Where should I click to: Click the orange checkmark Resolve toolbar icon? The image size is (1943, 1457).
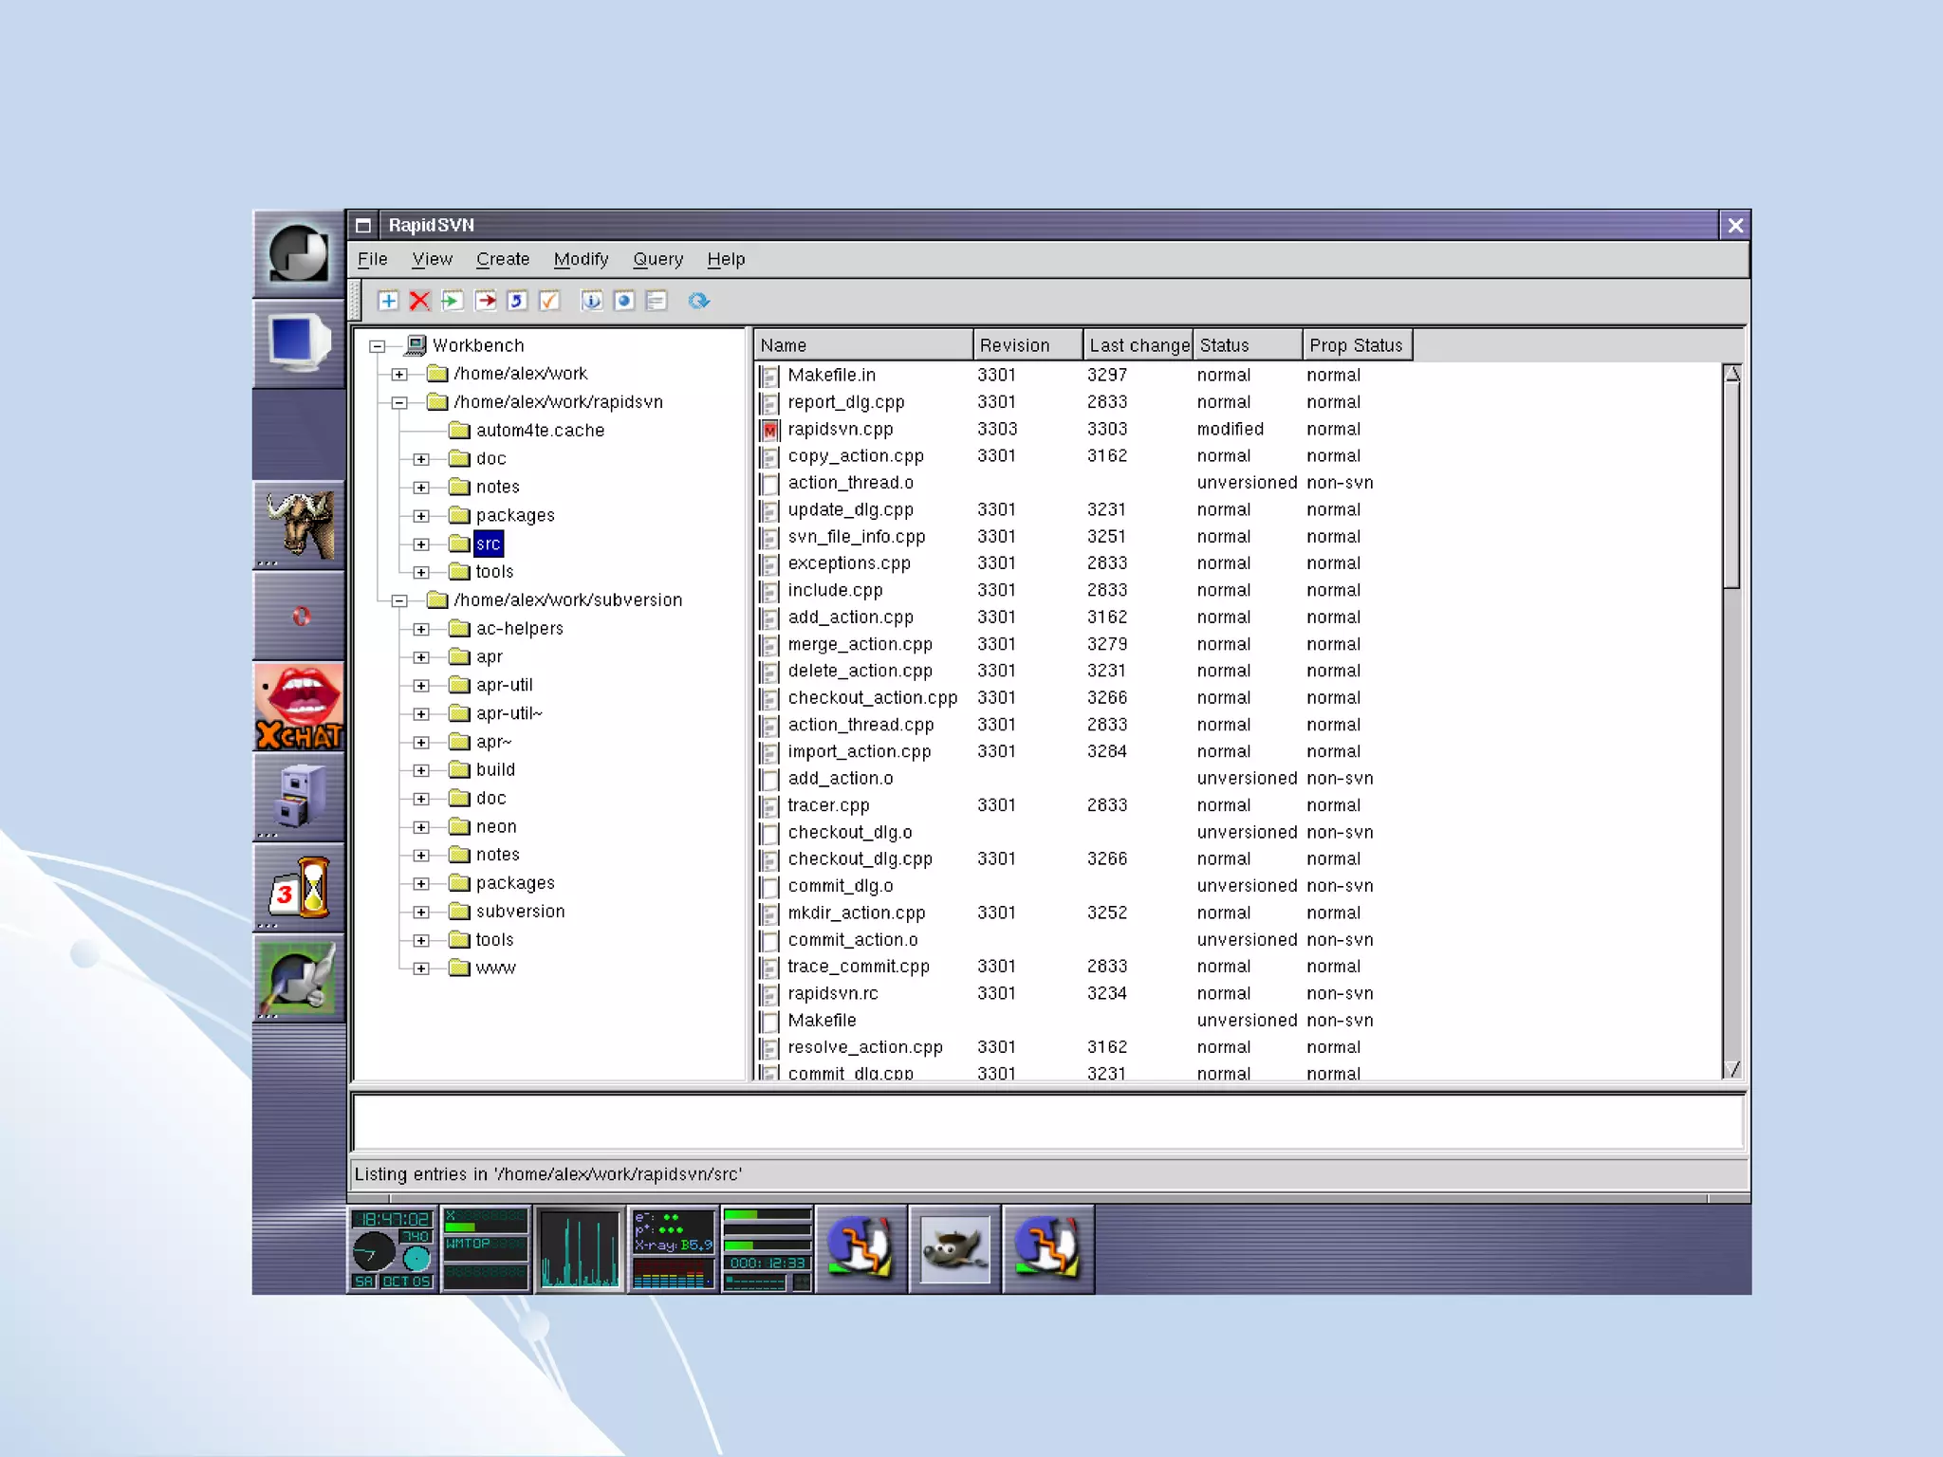click(549, 301)
